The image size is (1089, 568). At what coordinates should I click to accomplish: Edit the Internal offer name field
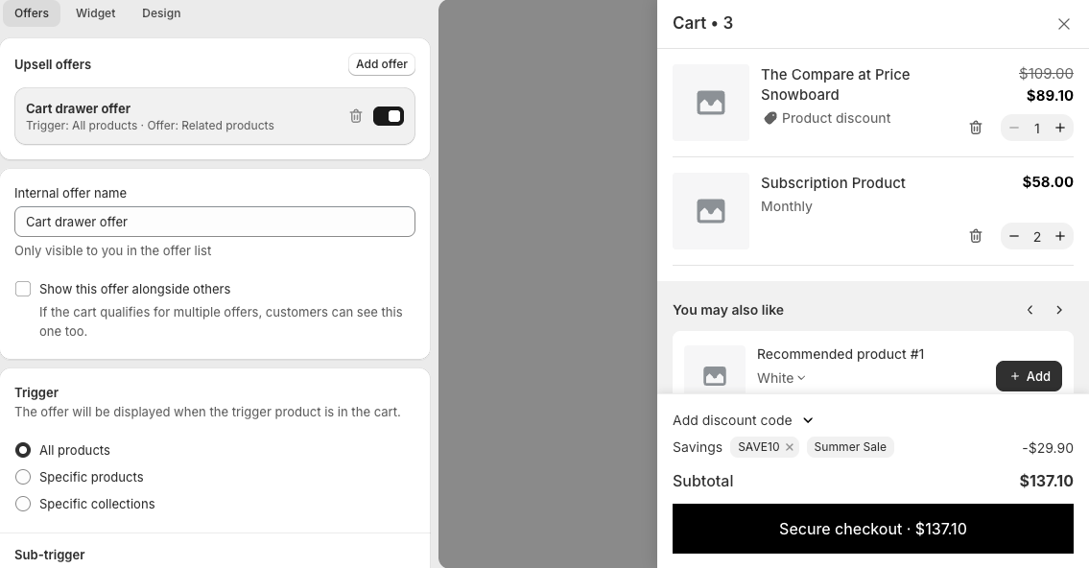click(215, 222)
